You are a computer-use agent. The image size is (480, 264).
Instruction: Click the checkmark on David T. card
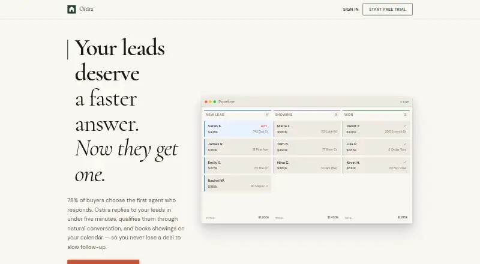[404, 126]
